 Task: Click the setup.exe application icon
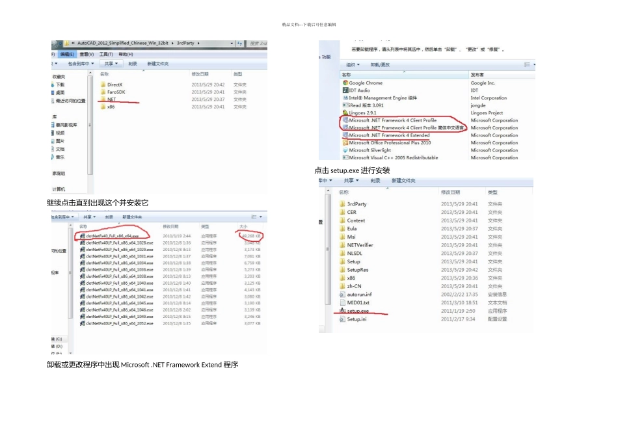pyautogui.click(x=343, y=311)
